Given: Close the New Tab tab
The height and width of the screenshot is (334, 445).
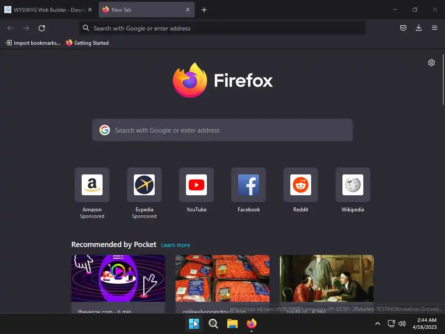Looking at the screenshot, I should 188,10.
